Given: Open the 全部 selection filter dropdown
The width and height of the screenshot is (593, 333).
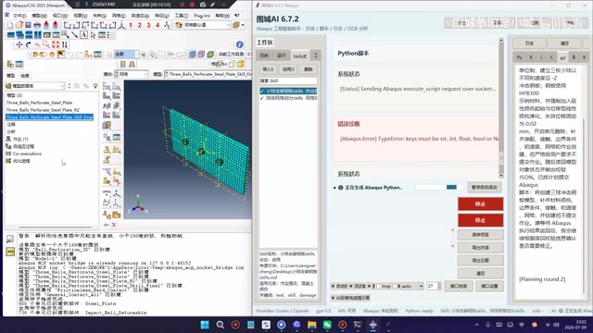Looking at the screenshot, I should 126,55.
